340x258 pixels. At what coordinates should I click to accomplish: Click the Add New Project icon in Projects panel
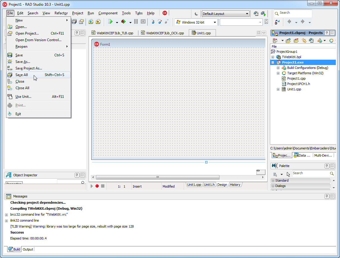275,41
